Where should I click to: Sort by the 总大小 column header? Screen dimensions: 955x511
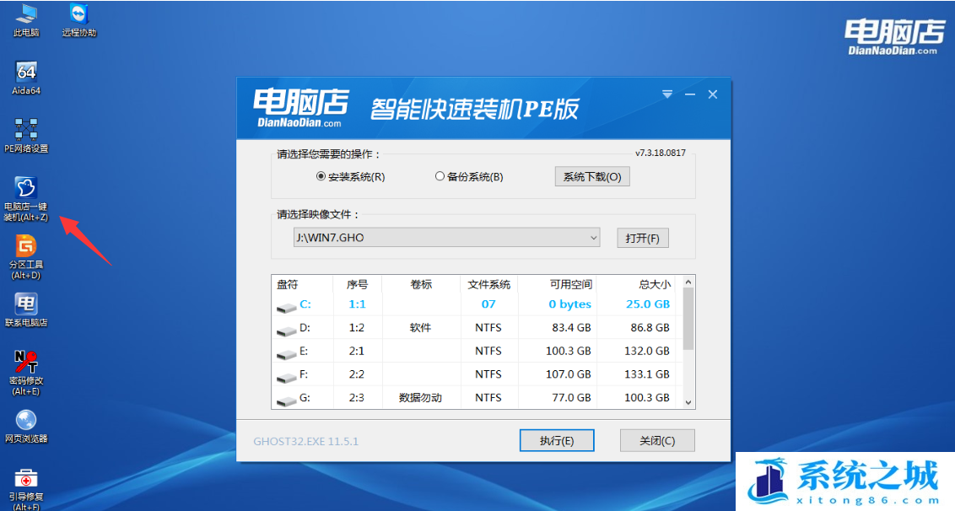coord(655,284)
